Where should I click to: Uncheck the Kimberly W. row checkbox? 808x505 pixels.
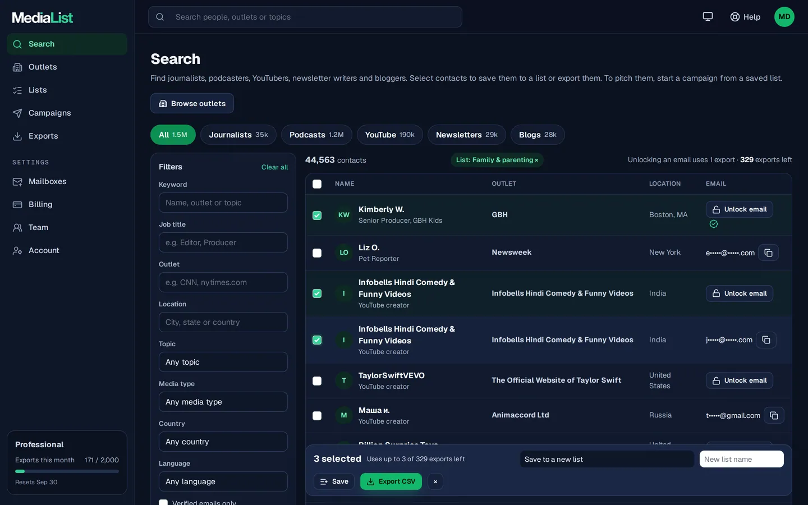[x=317, y=215]
